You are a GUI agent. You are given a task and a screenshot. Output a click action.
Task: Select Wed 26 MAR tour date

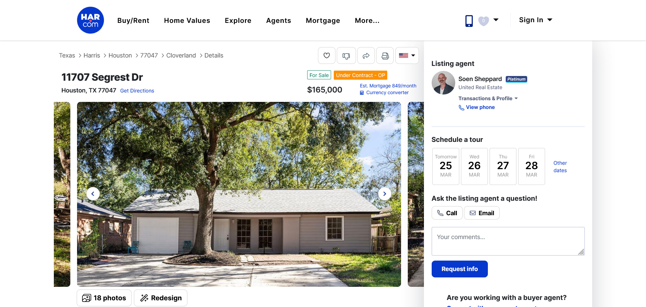click(474, 166)
